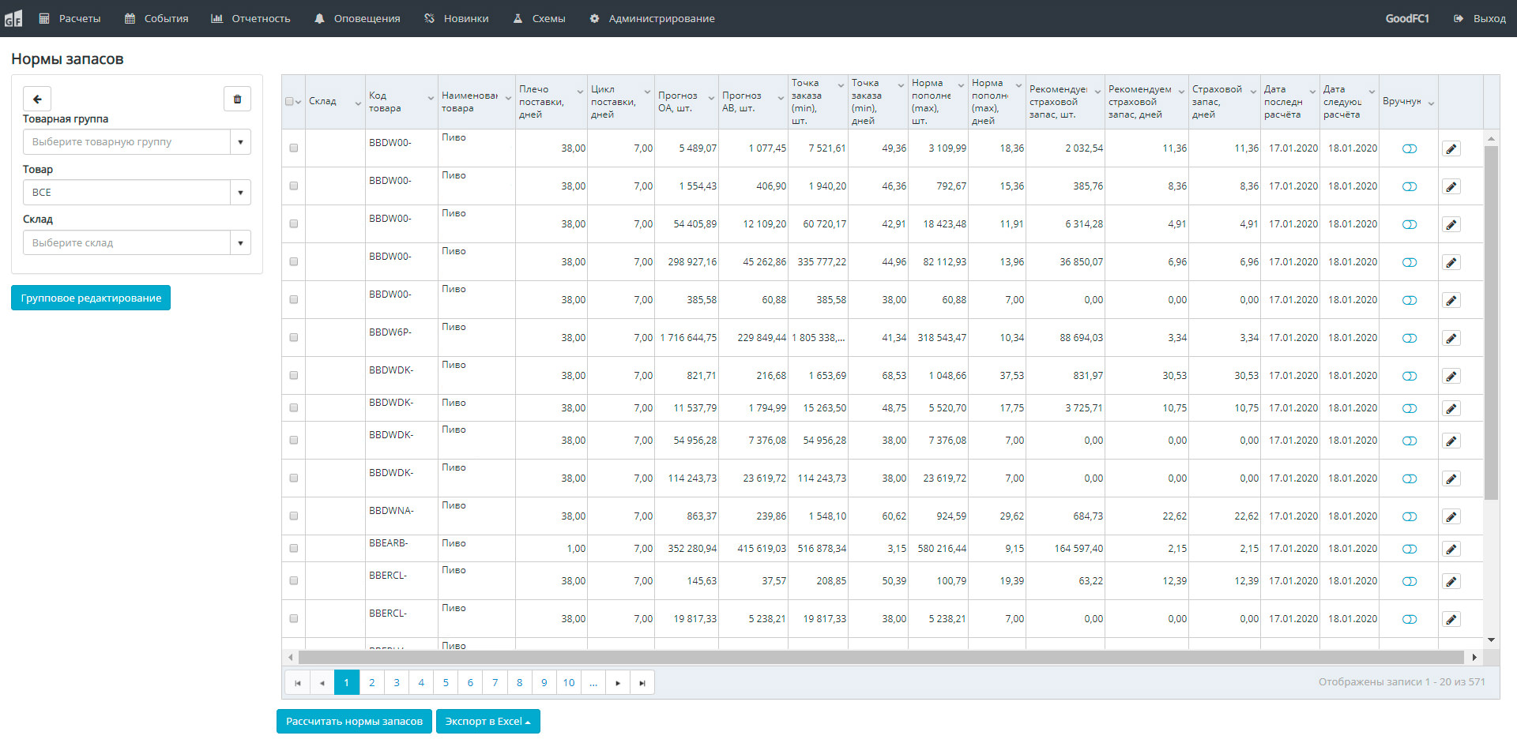This screenshot has width=1517, height=743.
Task: Open the Новинки menu
Action: [x=457, y=18]
